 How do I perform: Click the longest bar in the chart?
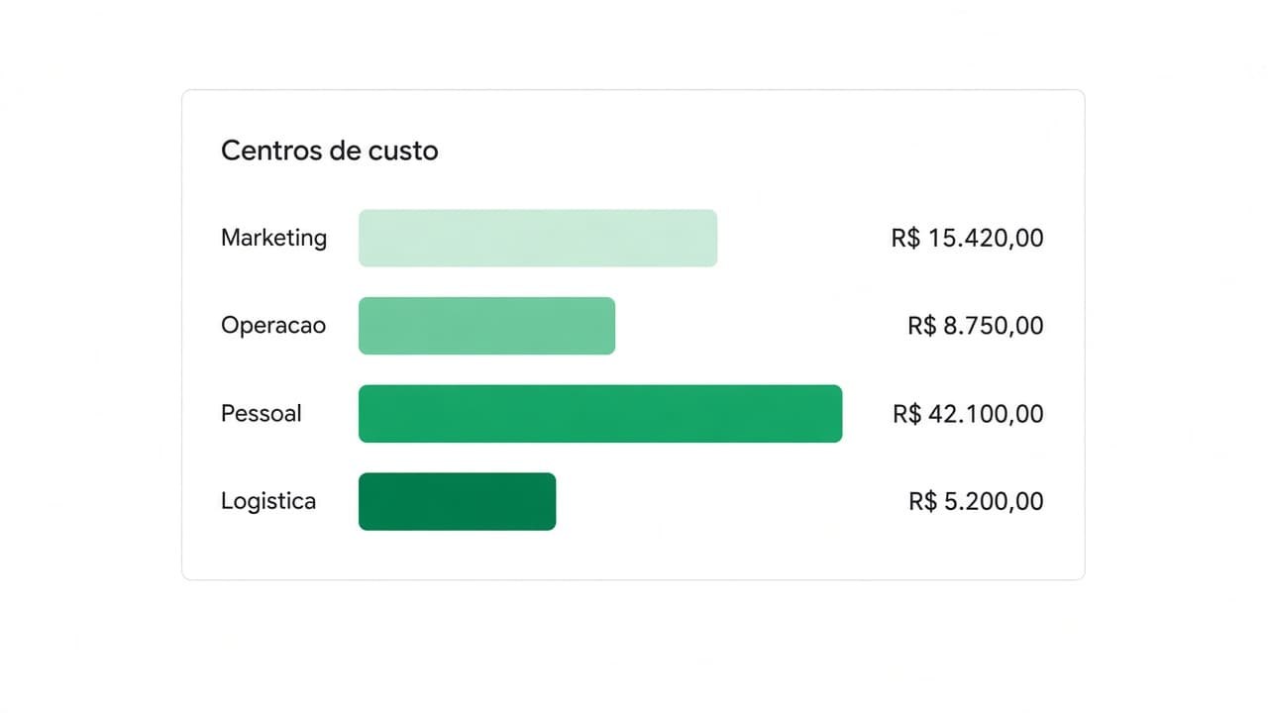coord(600,413)
